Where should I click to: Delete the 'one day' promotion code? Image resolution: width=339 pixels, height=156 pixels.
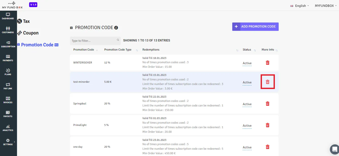(x=267, y=147)
